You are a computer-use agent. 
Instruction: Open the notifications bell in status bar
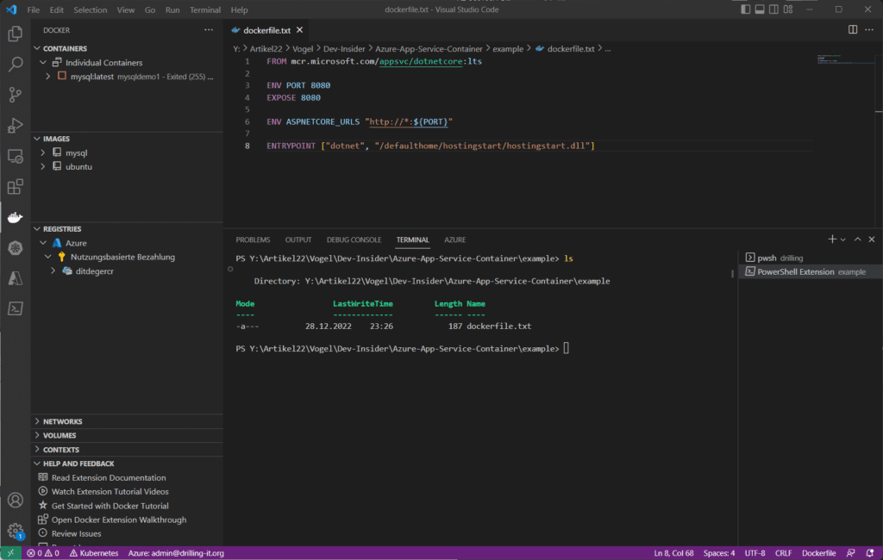869,553
